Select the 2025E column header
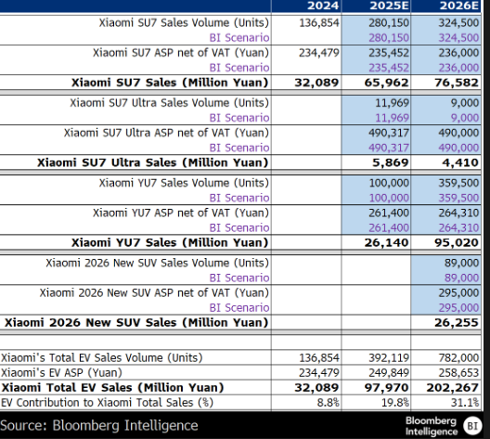 point(389,6)
